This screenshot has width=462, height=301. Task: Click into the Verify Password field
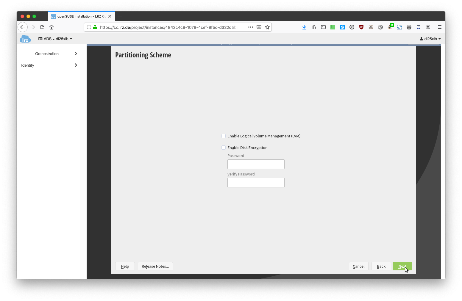click(256, 183)
